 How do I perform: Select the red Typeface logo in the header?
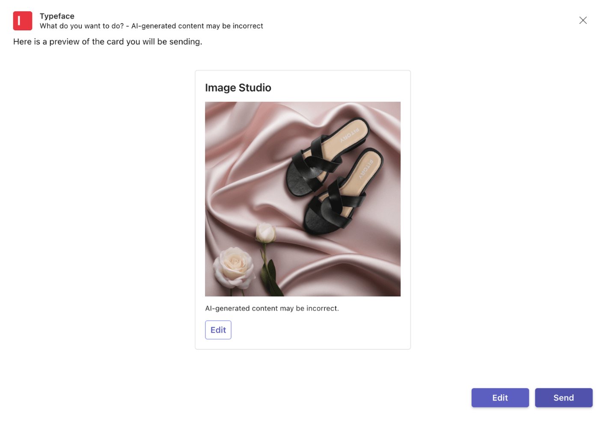(x=22, y=21)
